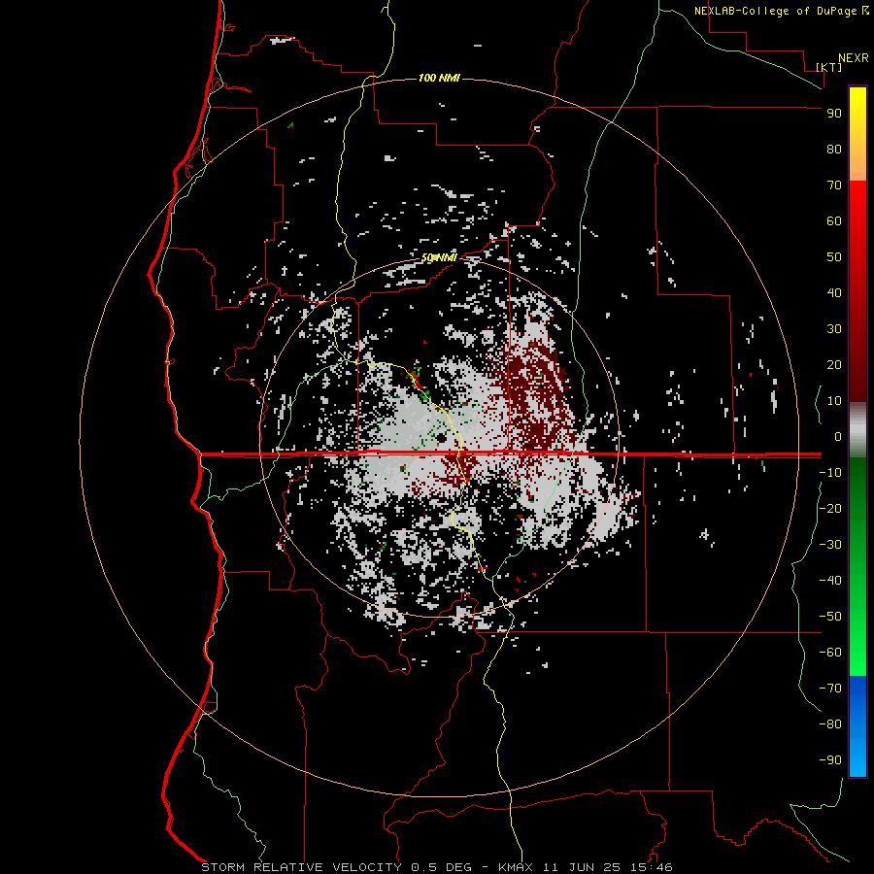This screenshot has height=874, width=874.
Task: Click the -10 value on velocity scale
Action: pyautogui.click(x=830, y=473)
